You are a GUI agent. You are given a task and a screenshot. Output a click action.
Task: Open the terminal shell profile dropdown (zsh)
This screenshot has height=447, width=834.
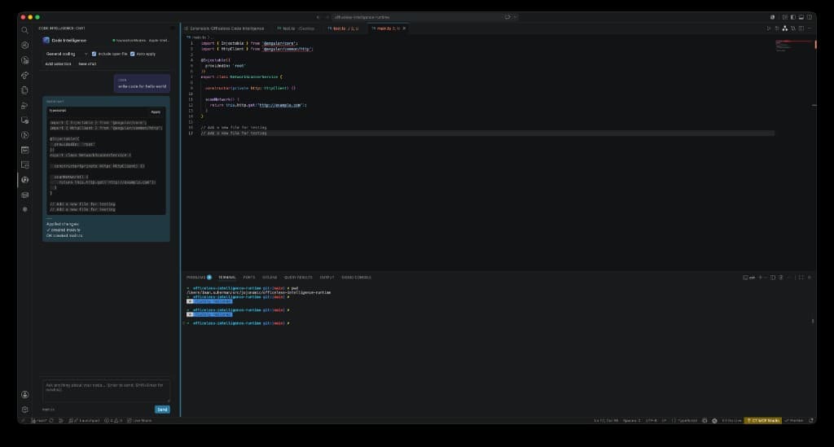749,278
